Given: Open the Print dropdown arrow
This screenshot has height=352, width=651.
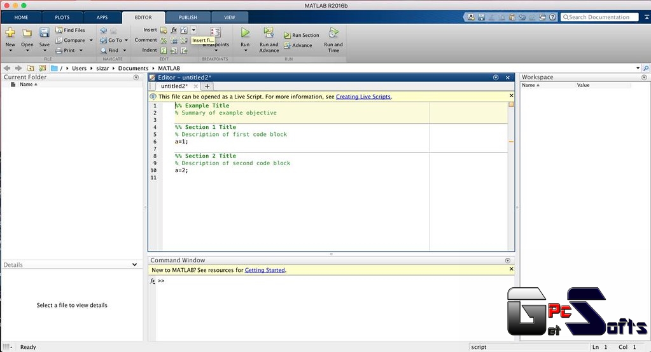Looking at the screenshot, I should click(81, 50).
